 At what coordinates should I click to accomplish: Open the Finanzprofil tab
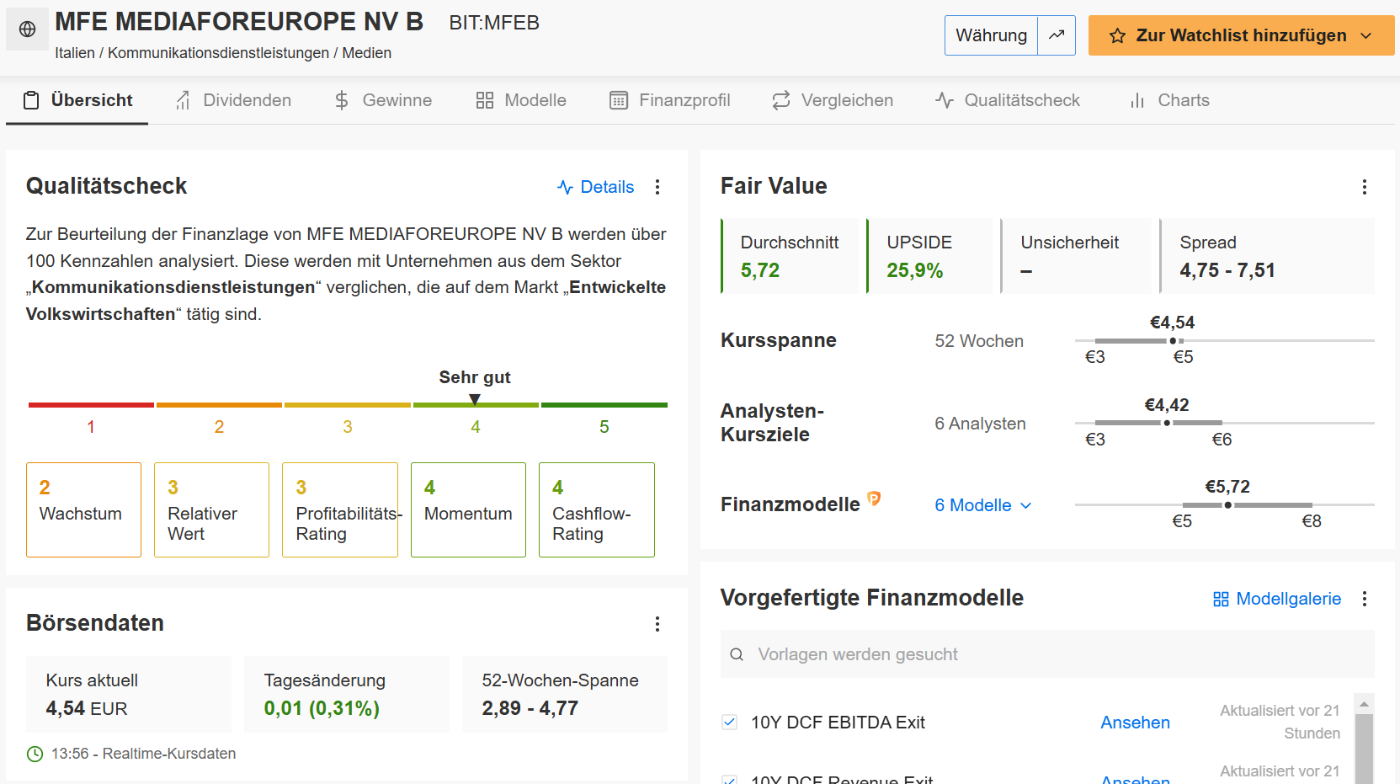670,100
